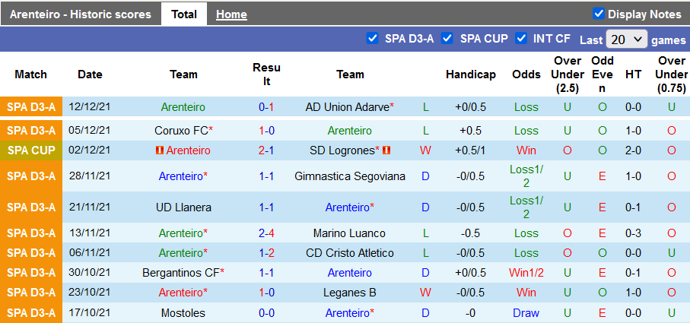Open Coruxo FC team page
This screenshot has height=323, width=690.
coord(181,131)
